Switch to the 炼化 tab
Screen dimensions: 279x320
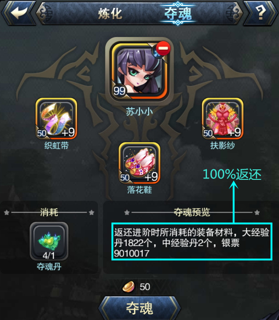tap(110, 14)
